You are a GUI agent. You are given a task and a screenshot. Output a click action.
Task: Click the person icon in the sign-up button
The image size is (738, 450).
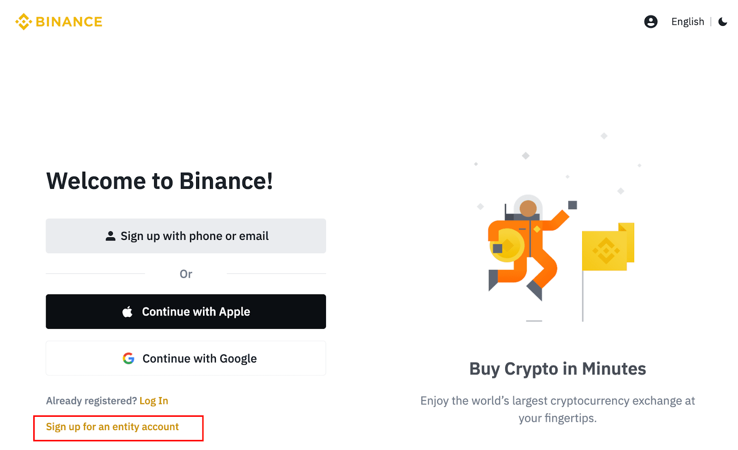click(110, 236)
